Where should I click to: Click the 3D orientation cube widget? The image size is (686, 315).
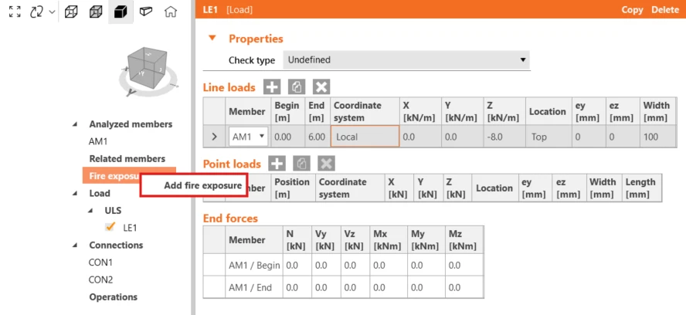[x=147, y=73]
